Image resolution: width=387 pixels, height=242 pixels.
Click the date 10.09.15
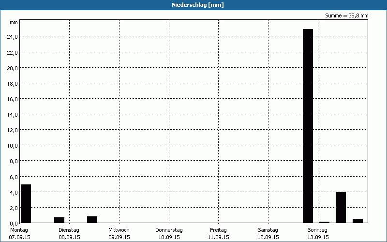tap(169, 238)
